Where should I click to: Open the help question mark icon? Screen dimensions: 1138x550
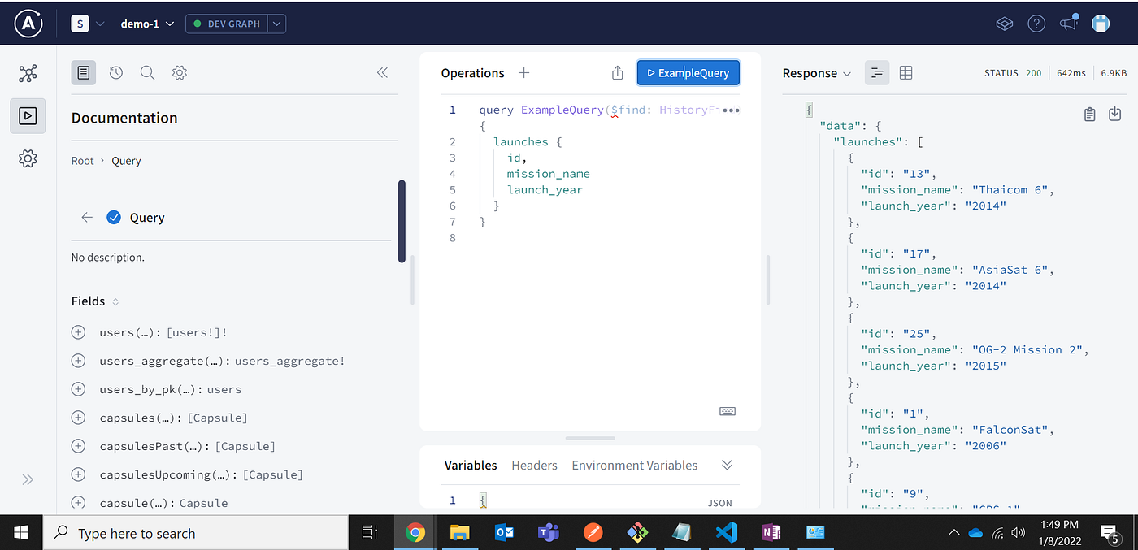click(1036, 24)
